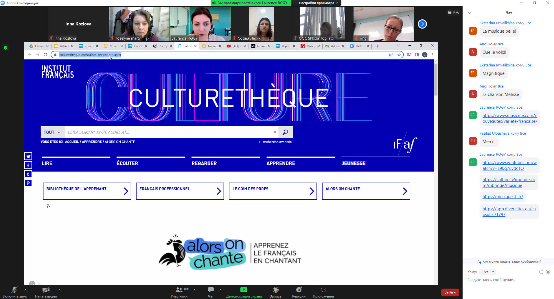Open new browser tab plus button
Viewport: 554px width, 299px height.
coord(377,46)
